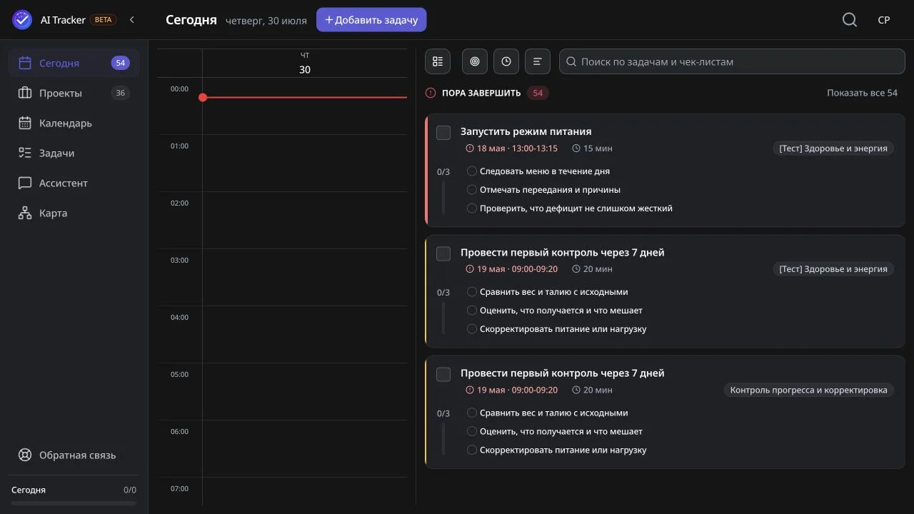The width and height of the screenshot is (914, 514).
Task: Mark Следовать меню в течение дня done
Action: (x=472, y=171)
